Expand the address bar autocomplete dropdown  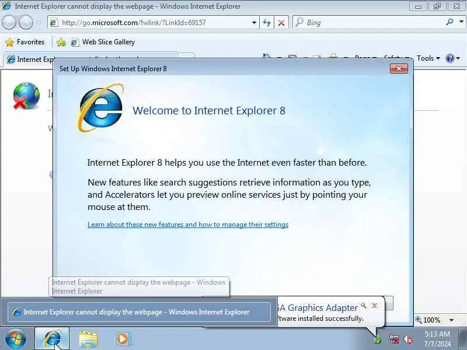254,23
